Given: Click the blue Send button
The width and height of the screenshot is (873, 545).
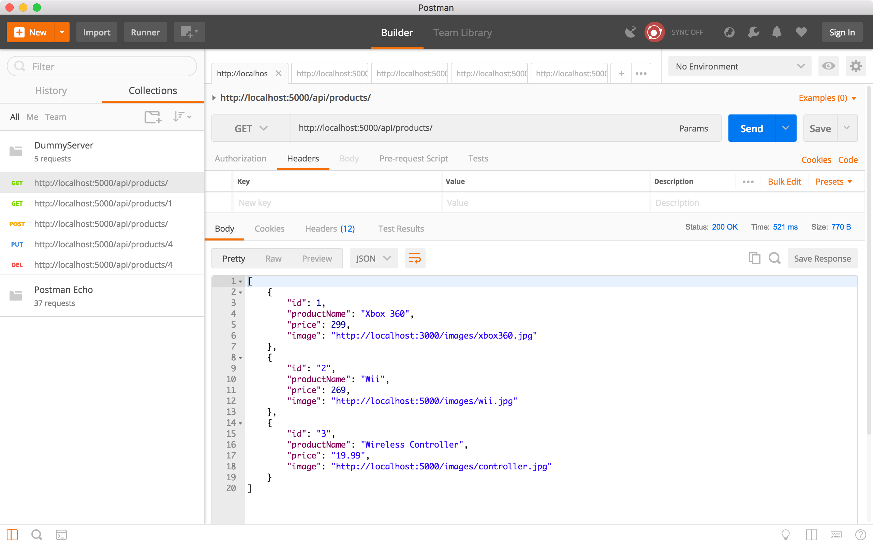Looking at the screenshot, I should click(752, 128).
